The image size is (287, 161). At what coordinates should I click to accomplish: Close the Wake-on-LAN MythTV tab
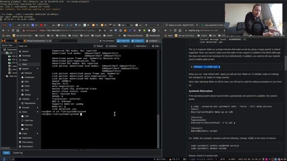[197, 25]
